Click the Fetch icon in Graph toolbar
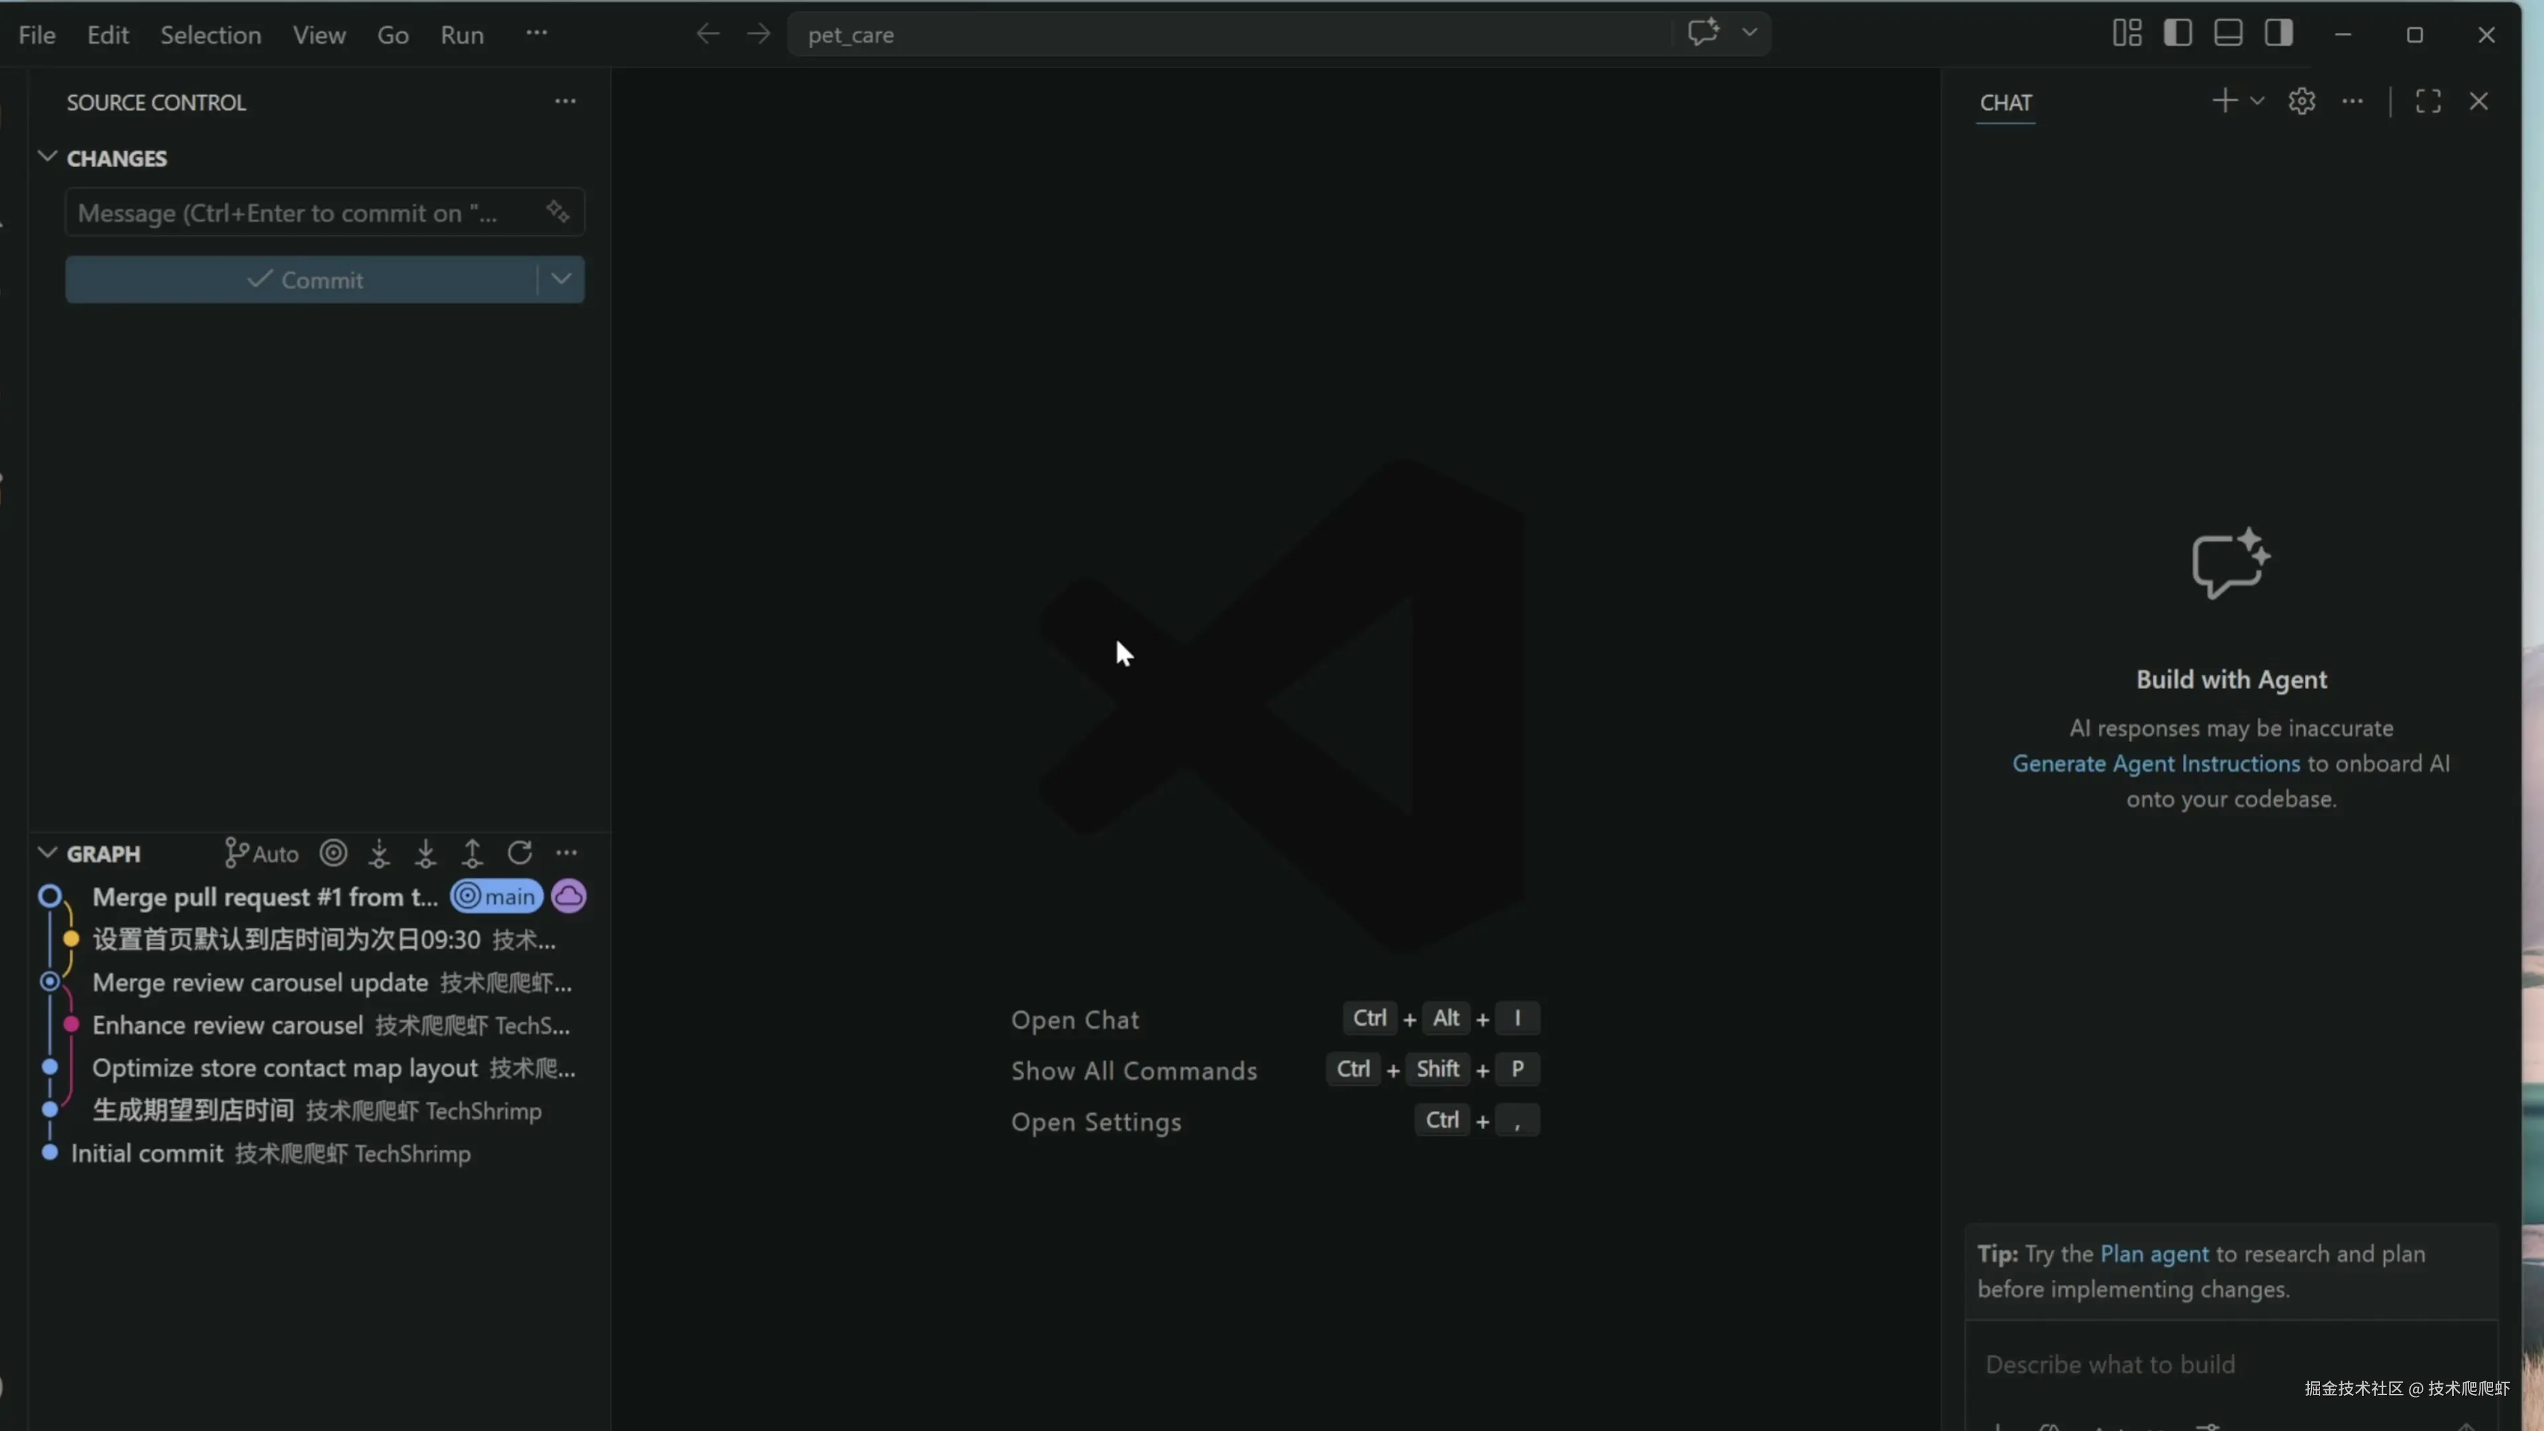 click(379, 853)
